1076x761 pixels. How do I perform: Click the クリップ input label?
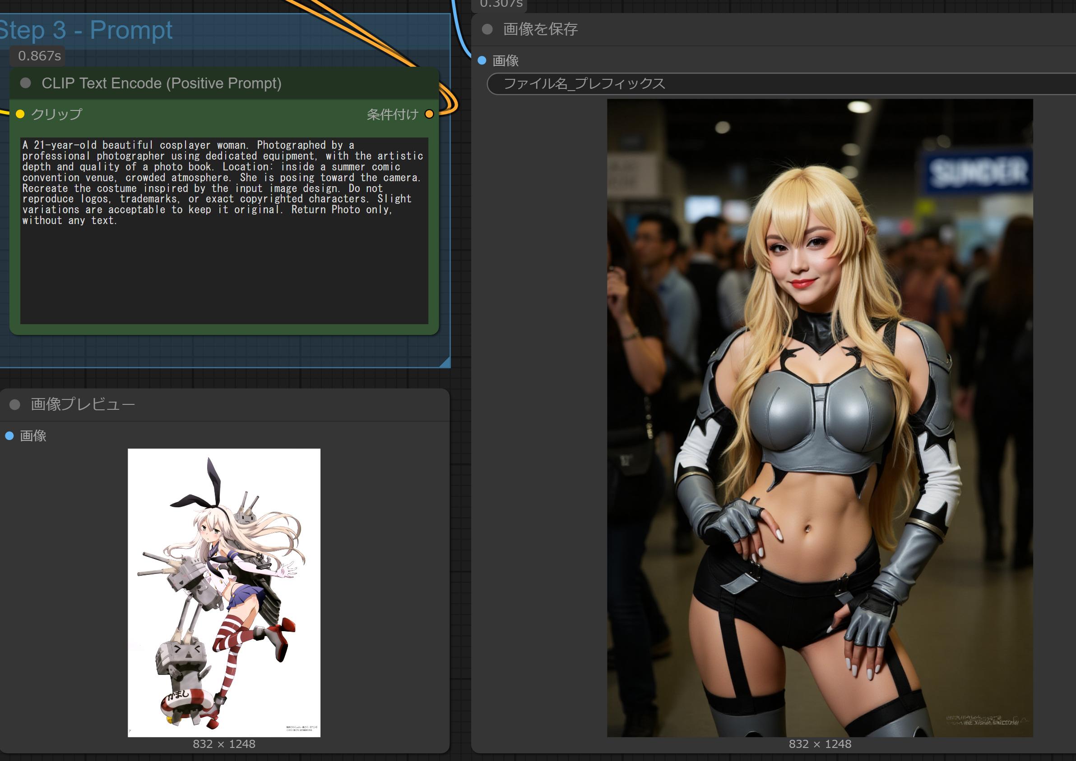56,115
